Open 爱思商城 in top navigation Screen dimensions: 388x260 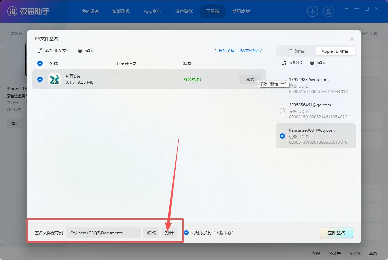click(x=241, y=11)
